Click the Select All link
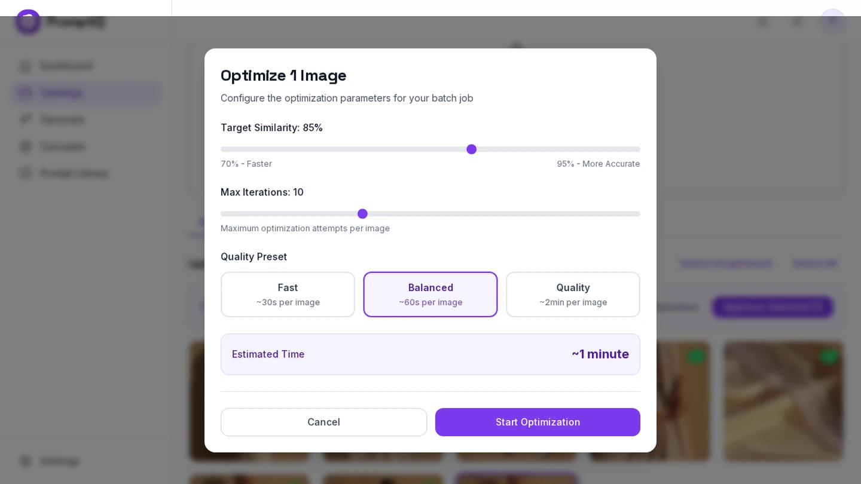Viewport: 861px width, 484px height. point(814,263)
